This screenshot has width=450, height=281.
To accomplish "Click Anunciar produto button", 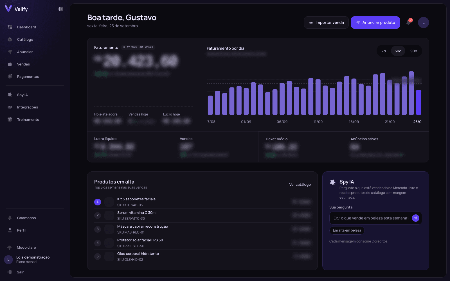I will (x=375, y=22).
